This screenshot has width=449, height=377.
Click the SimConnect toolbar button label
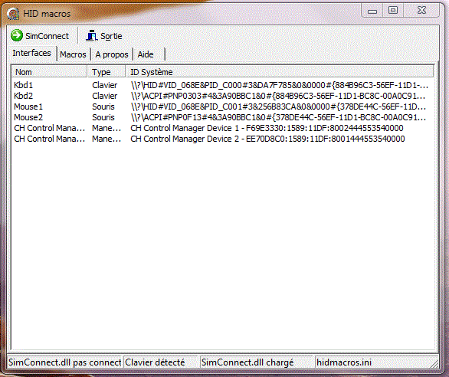pyautogui.click(x=47, y=36)
